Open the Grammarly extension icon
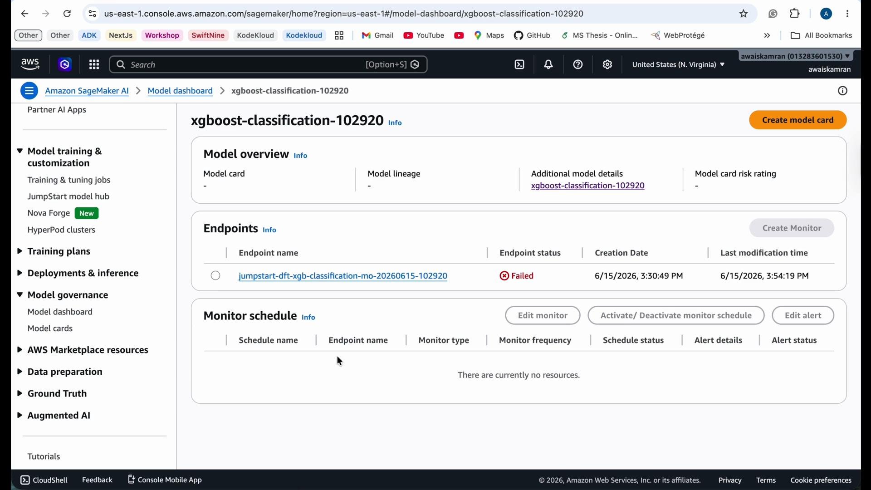 click(773, 14)
